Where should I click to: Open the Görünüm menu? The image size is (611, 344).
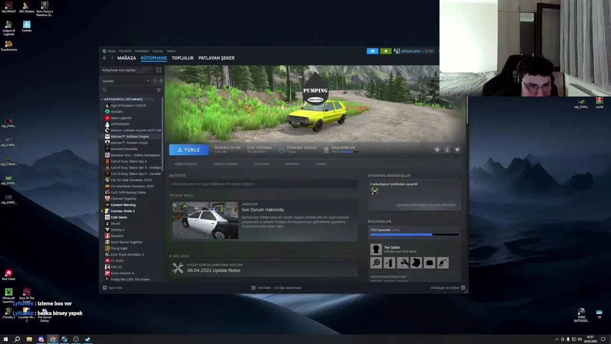pos(125,51)
